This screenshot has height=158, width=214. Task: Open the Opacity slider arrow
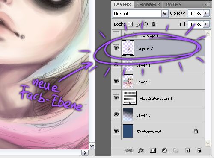pos(206,13)
